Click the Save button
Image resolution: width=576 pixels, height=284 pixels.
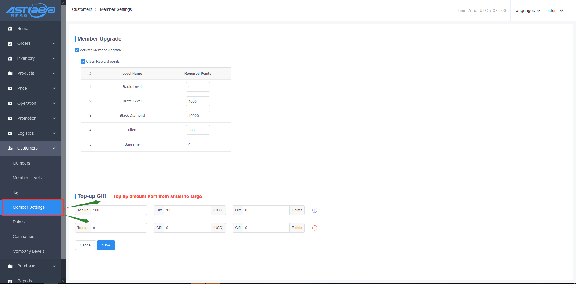click(106, 245)
